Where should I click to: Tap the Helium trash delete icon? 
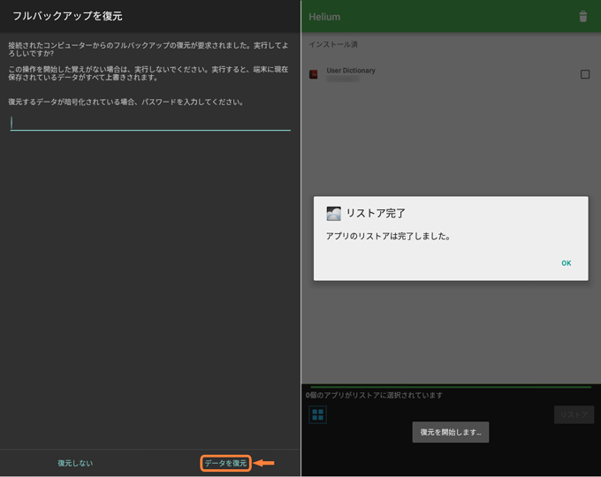(583, 17)
